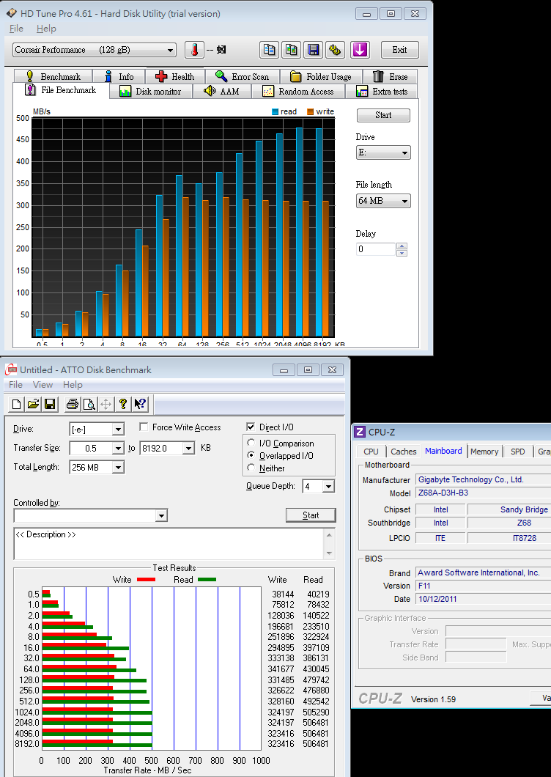Click the Exit button in HD Tune

tap(399, 50)
